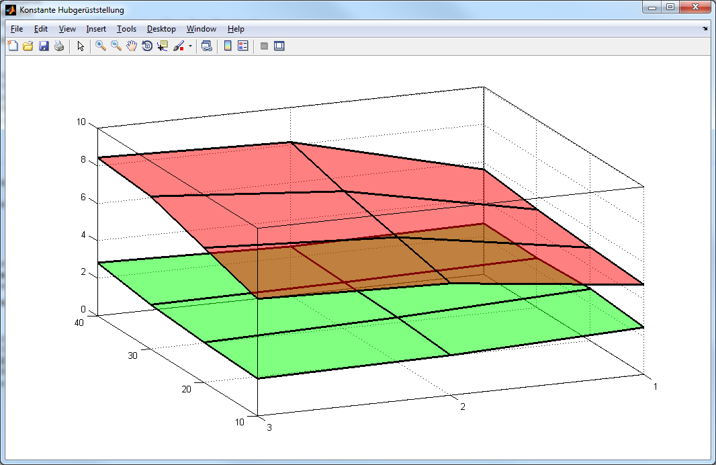Image resolution: width=716 pixels, height=465 pixels.
Task: Click the New Figure icon
Action: coord(13,46)
